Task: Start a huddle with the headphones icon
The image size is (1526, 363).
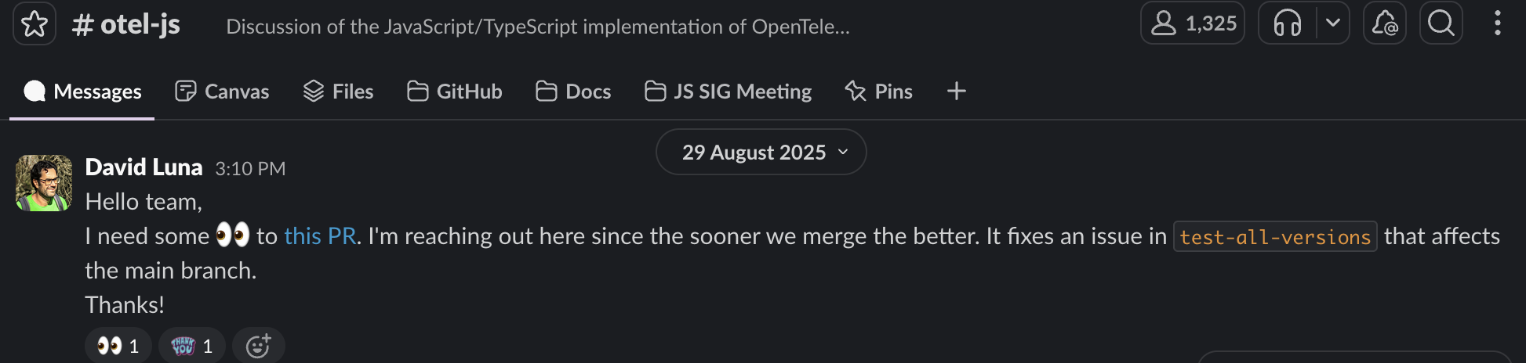Action: pos(1287,23)
